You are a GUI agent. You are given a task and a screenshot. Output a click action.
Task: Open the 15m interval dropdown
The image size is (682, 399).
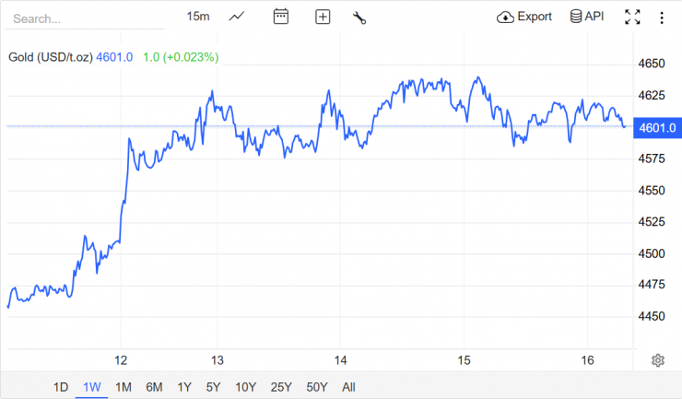[198, 17]
